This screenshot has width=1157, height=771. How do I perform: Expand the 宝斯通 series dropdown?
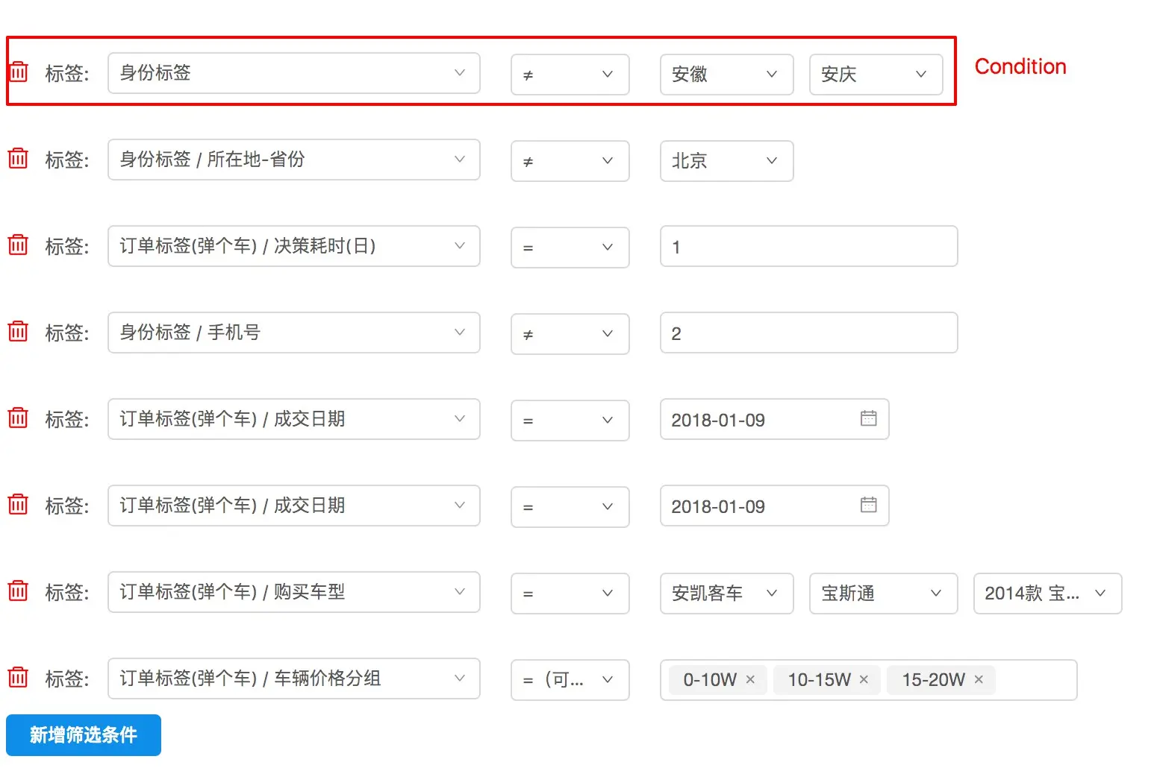coord(883,593)
